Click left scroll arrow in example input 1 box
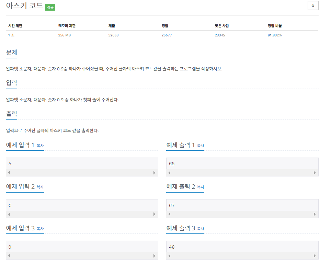This screenshot has height=264, width=331. click(x=9, y=173)
